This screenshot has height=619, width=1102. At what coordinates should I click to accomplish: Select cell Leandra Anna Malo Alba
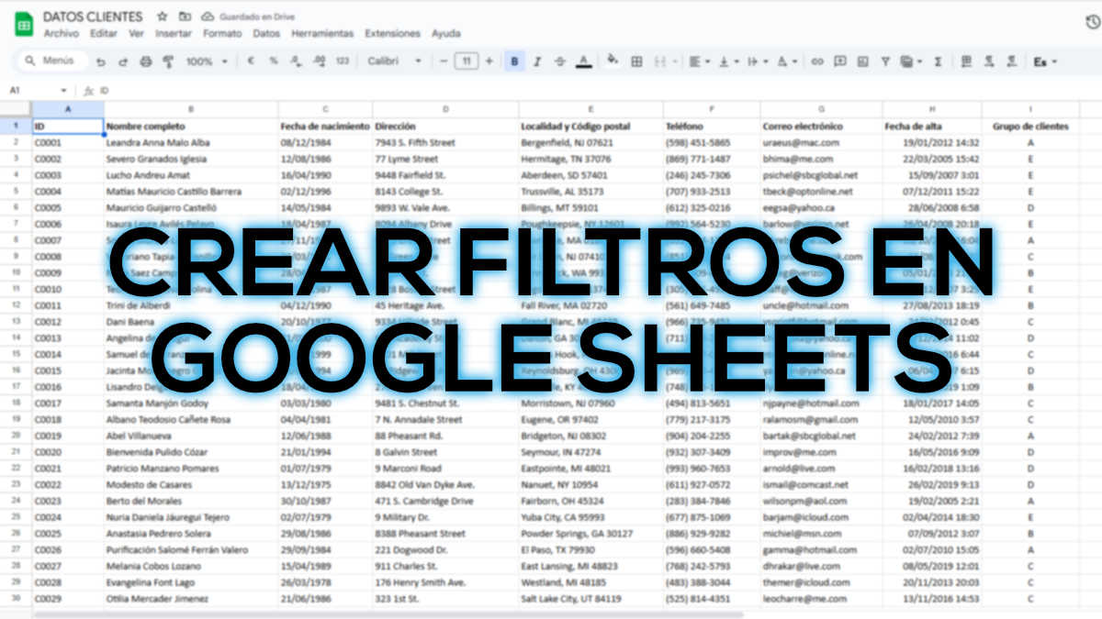(x=191, y=143)
